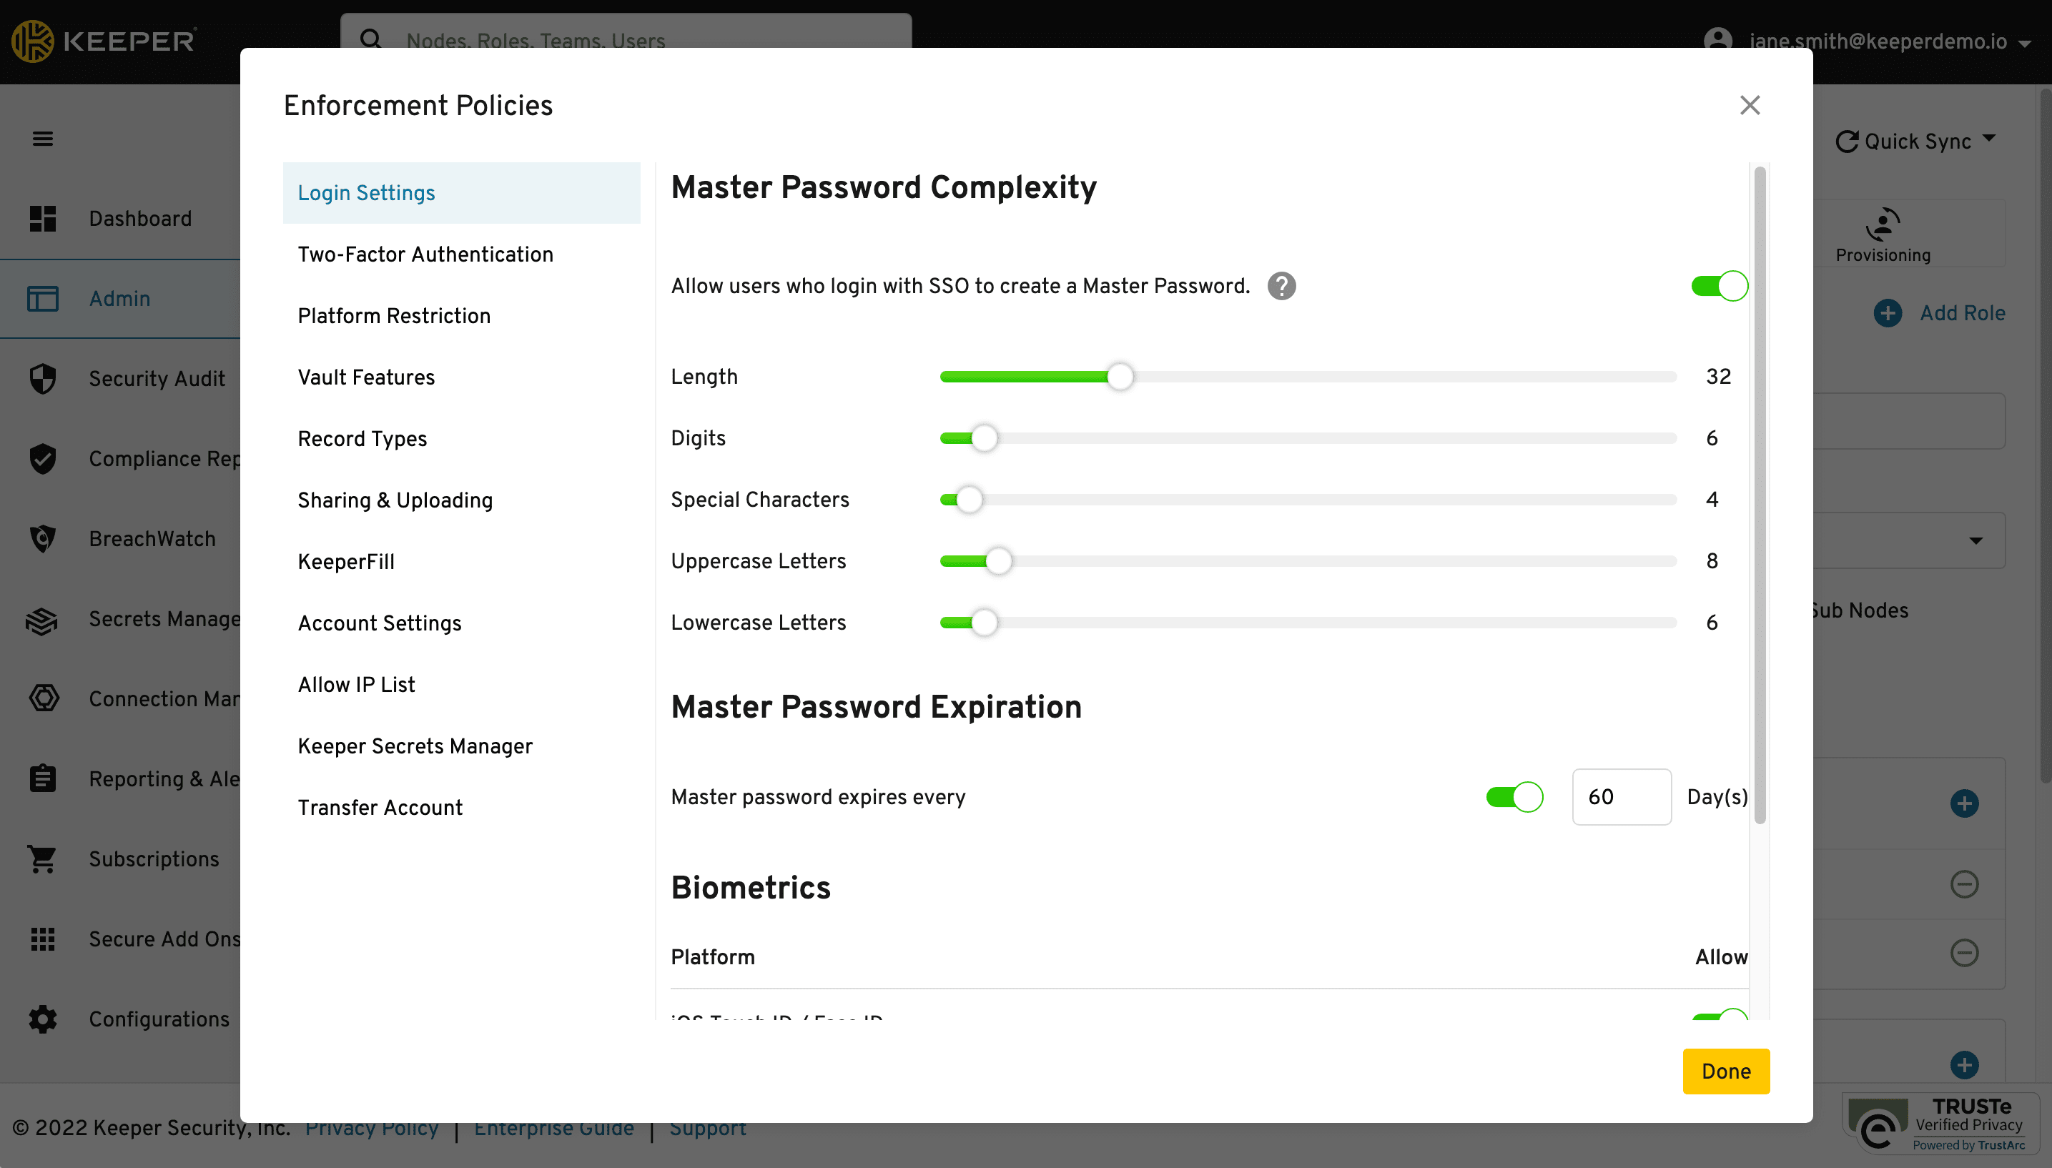Viewport: 2052px width, 1168px height.
Task: Click the Dashboard menu label
Action: click(140, 218)
